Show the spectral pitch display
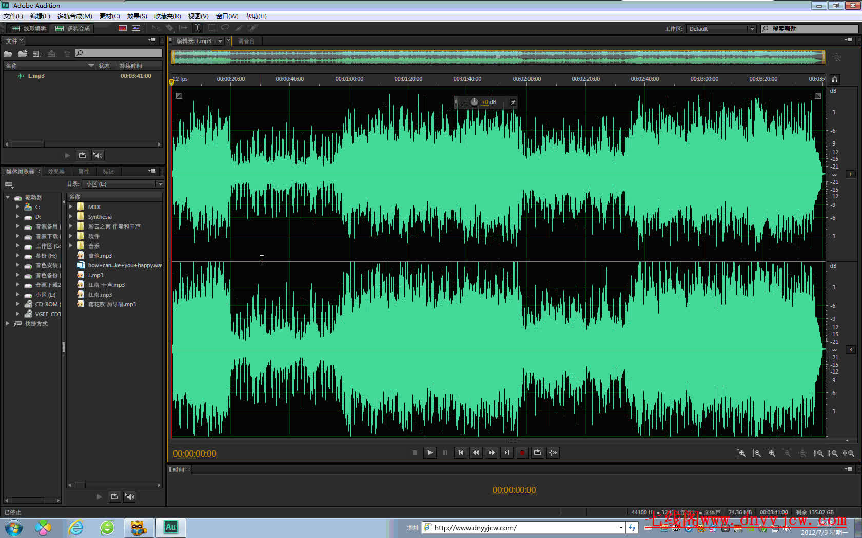The width and height of the screenshot is (862, 538). click(x=136, y=28)
